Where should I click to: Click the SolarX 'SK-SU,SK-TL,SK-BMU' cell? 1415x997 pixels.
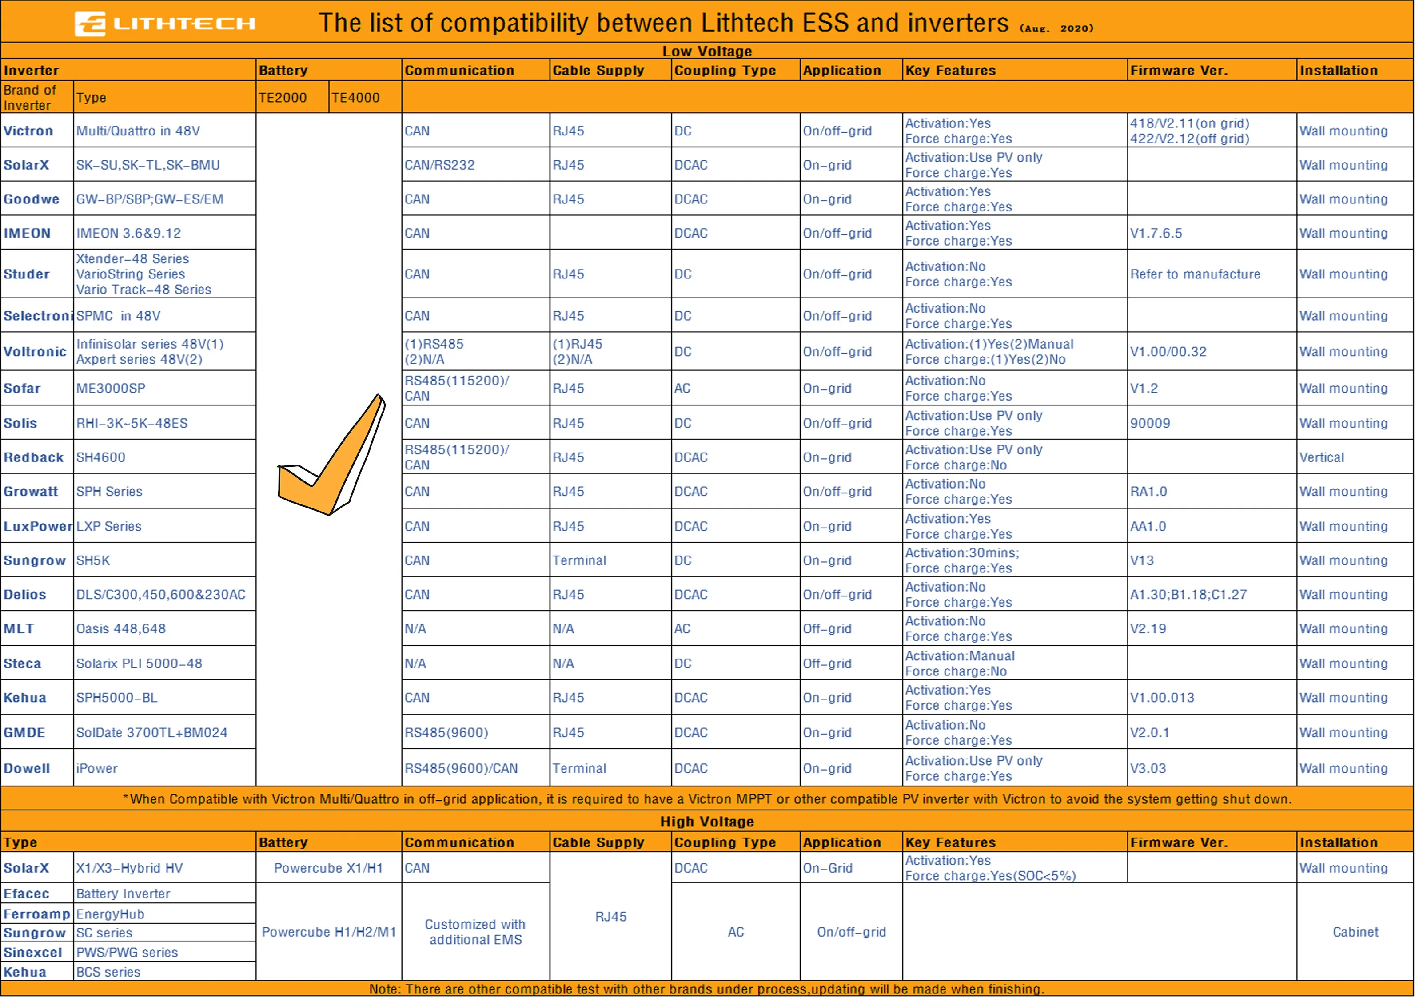[x=164, y=164]
